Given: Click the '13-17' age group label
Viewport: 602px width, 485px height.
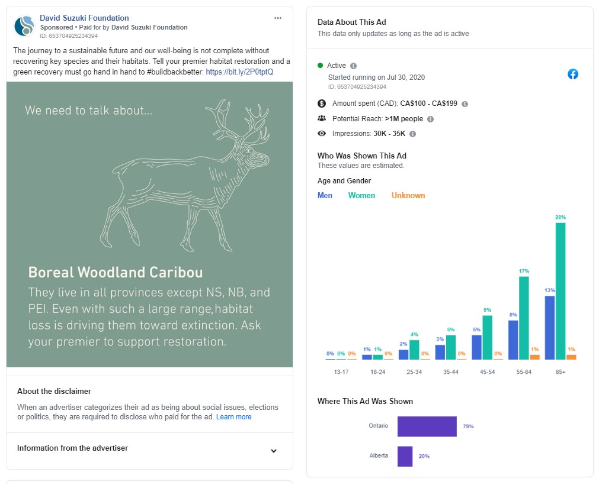Looking at the screenshot, I should coord(341,372).
